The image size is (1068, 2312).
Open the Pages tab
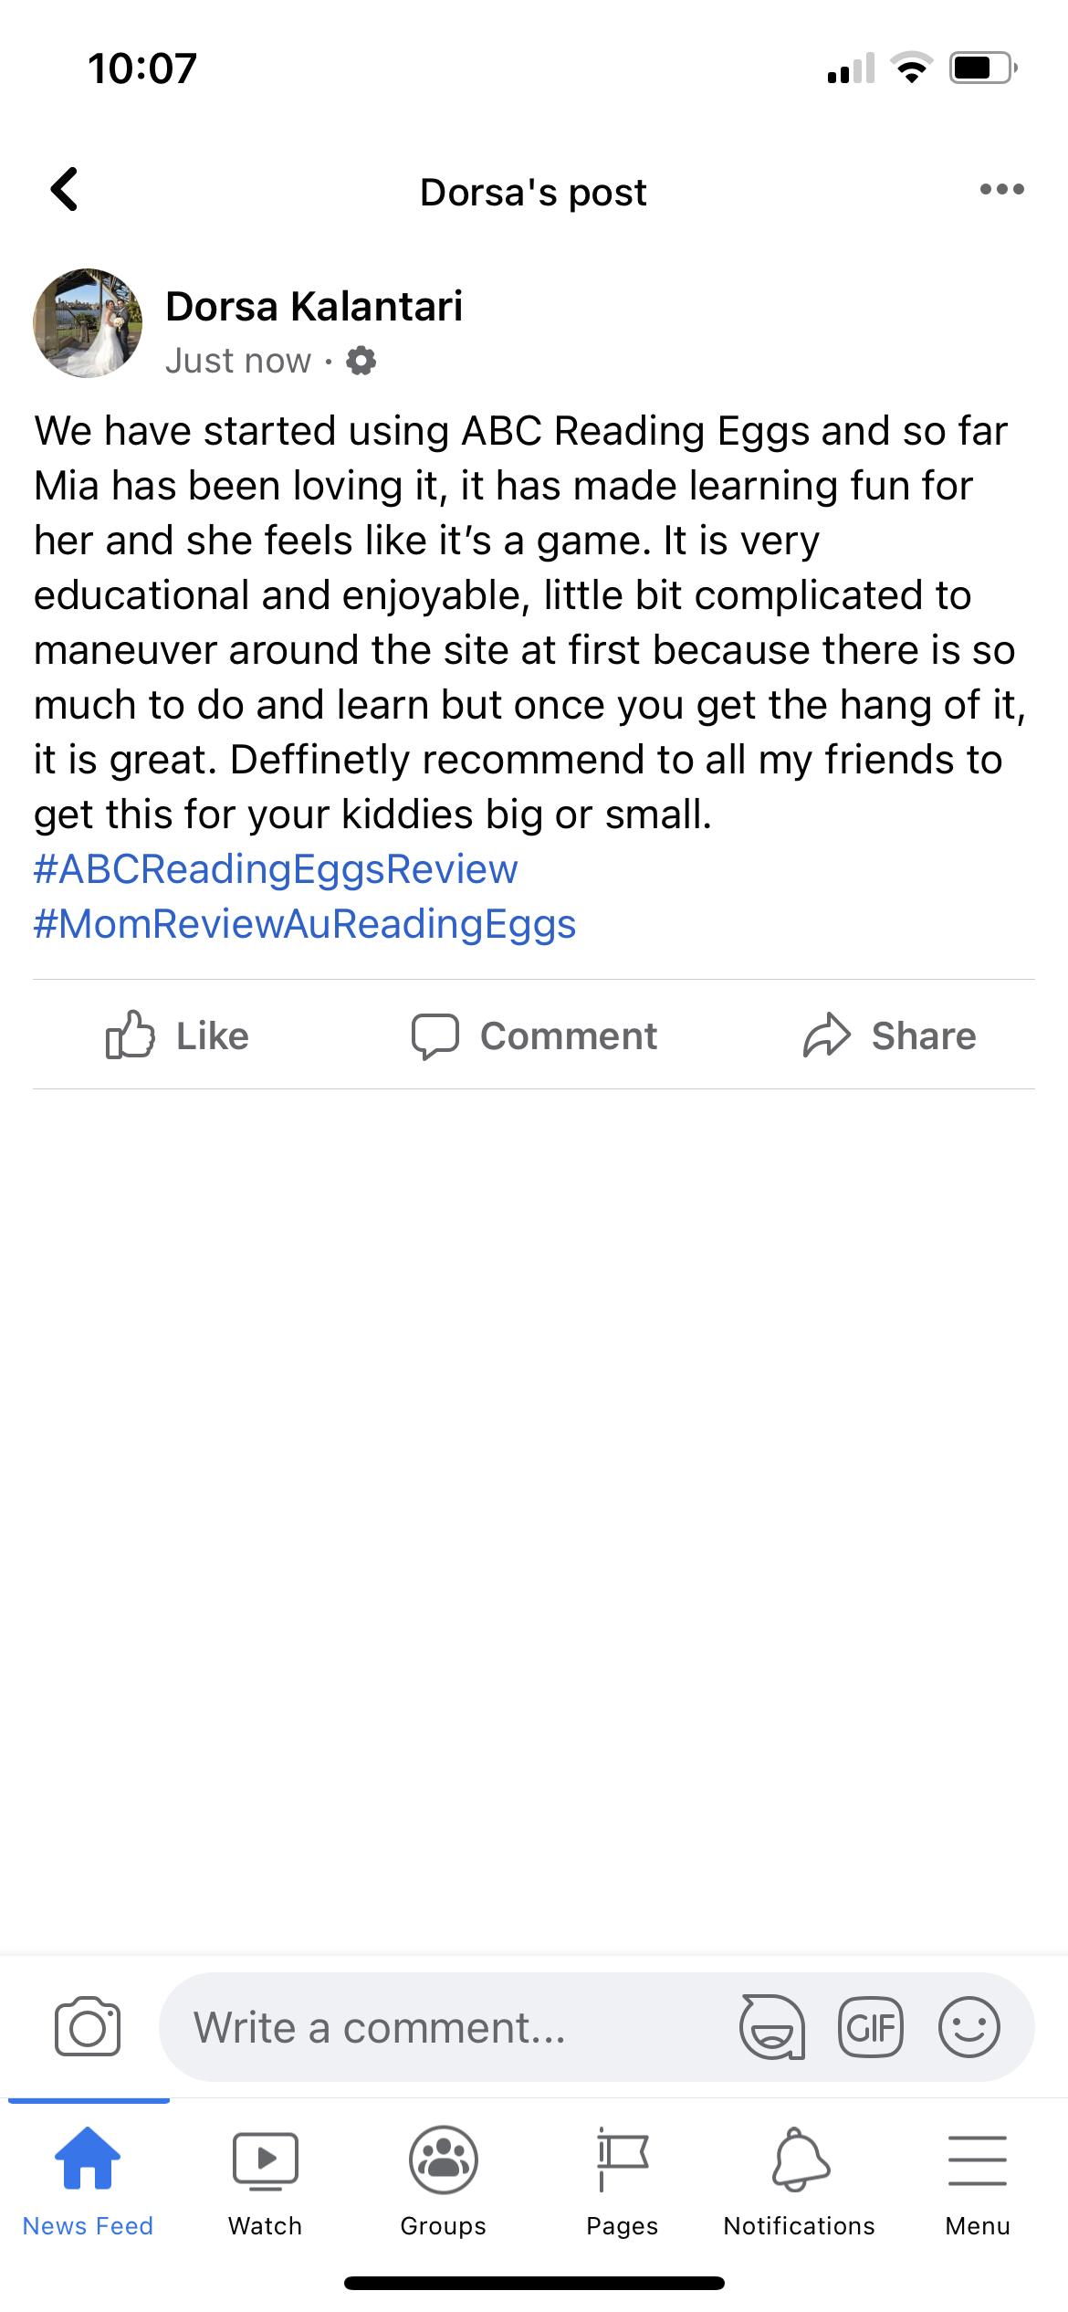point(623,2179)
